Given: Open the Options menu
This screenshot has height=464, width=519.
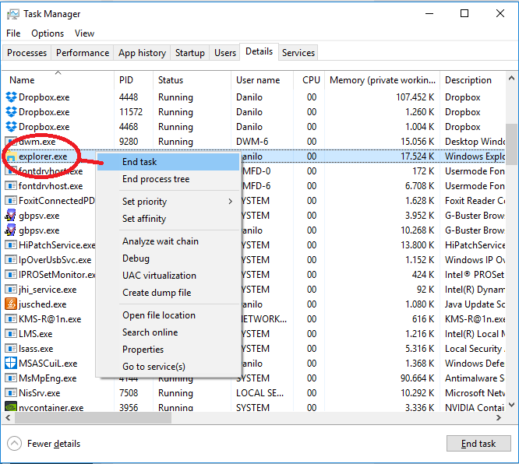Looking at the screenshot, I should coord(48,33).
